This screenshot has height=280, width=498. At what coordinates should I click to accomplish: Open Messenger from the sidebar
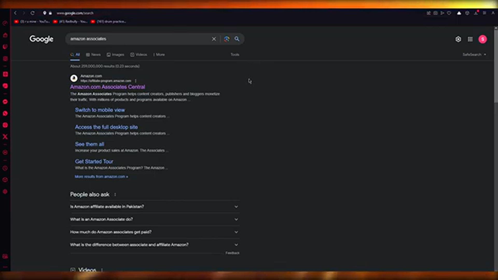click(x=5, y=102)
